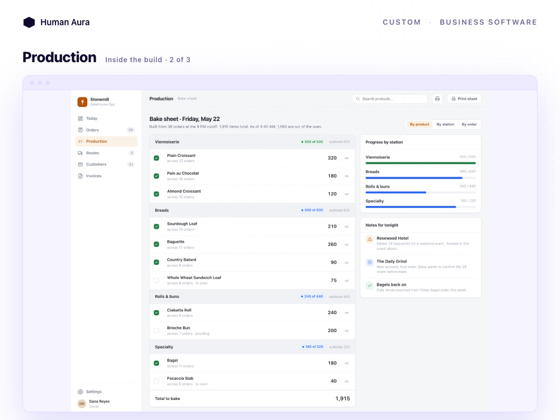Screen dimensions: 560x420
Task: Toggle the Ciabatta Roll checkbox
Action: pos(156,312)
